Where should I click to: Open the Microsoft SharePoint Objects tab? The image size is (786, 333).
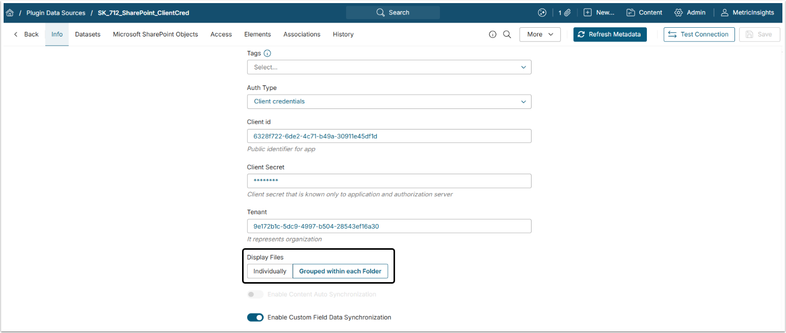pos(156,34)
